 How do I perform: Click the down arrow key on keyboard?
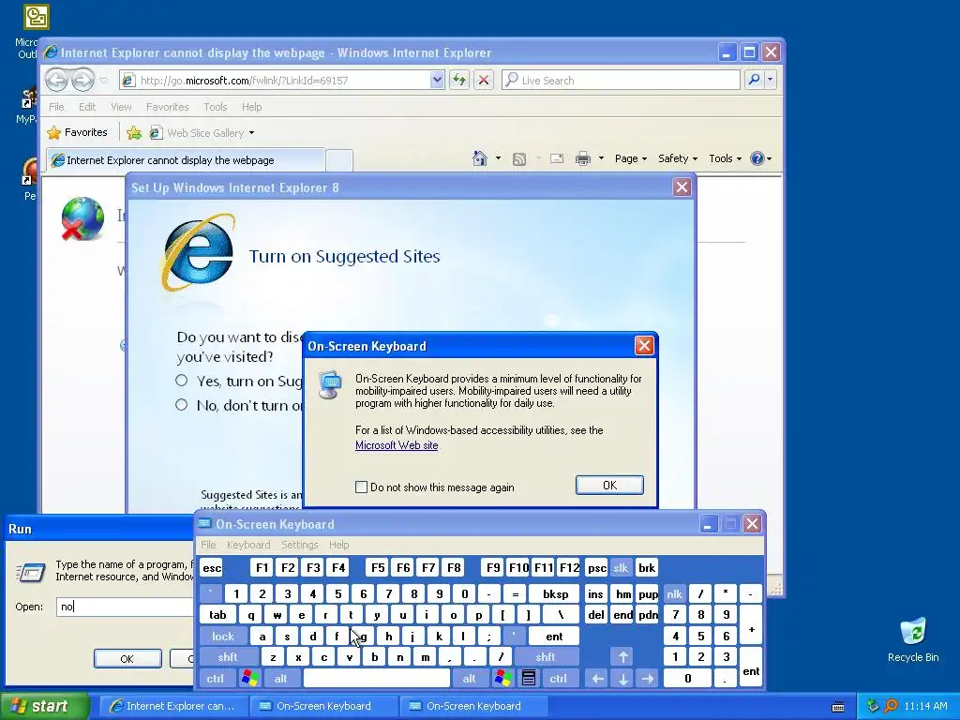tap(623, 679)
